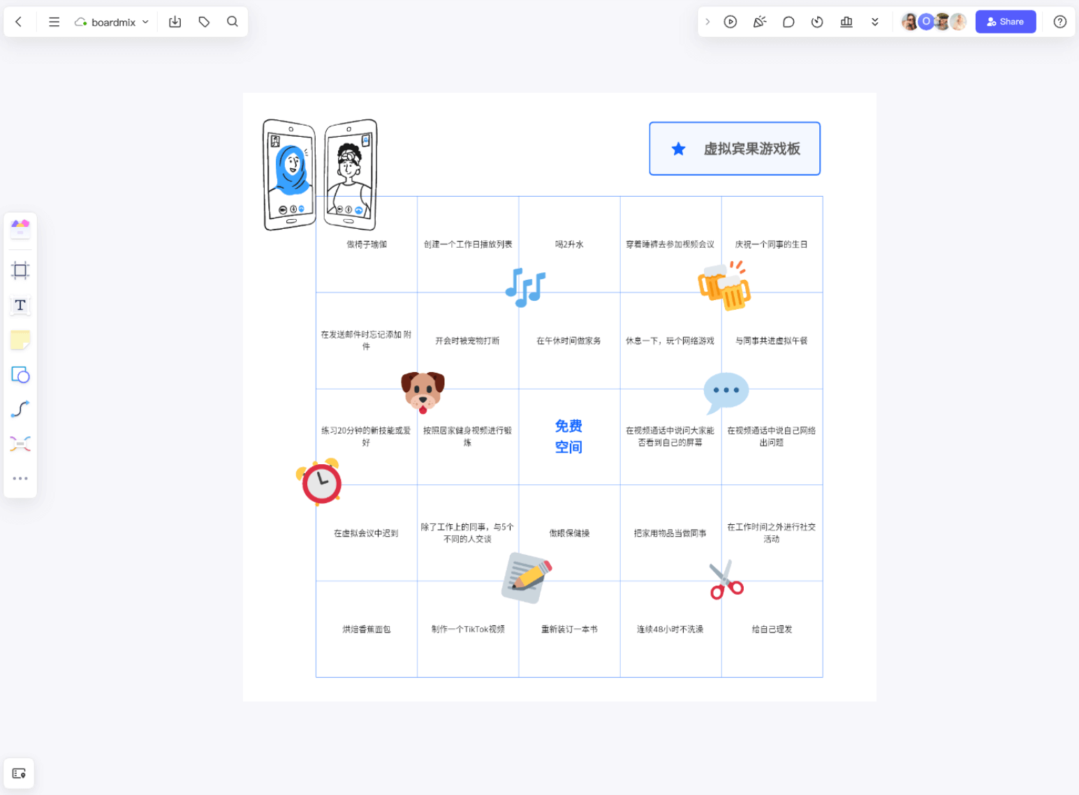The image size is (1079, 795).
Task: Start presentation with the play icon
Action: click(x=731, y=22)
